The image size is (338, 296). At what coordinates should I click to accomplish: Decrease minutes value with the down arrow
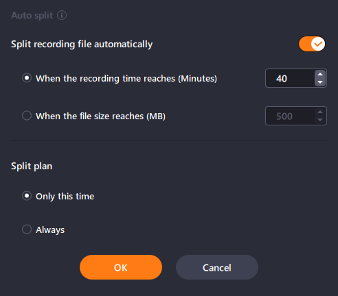pyautogui.click(x=320, y=82)
